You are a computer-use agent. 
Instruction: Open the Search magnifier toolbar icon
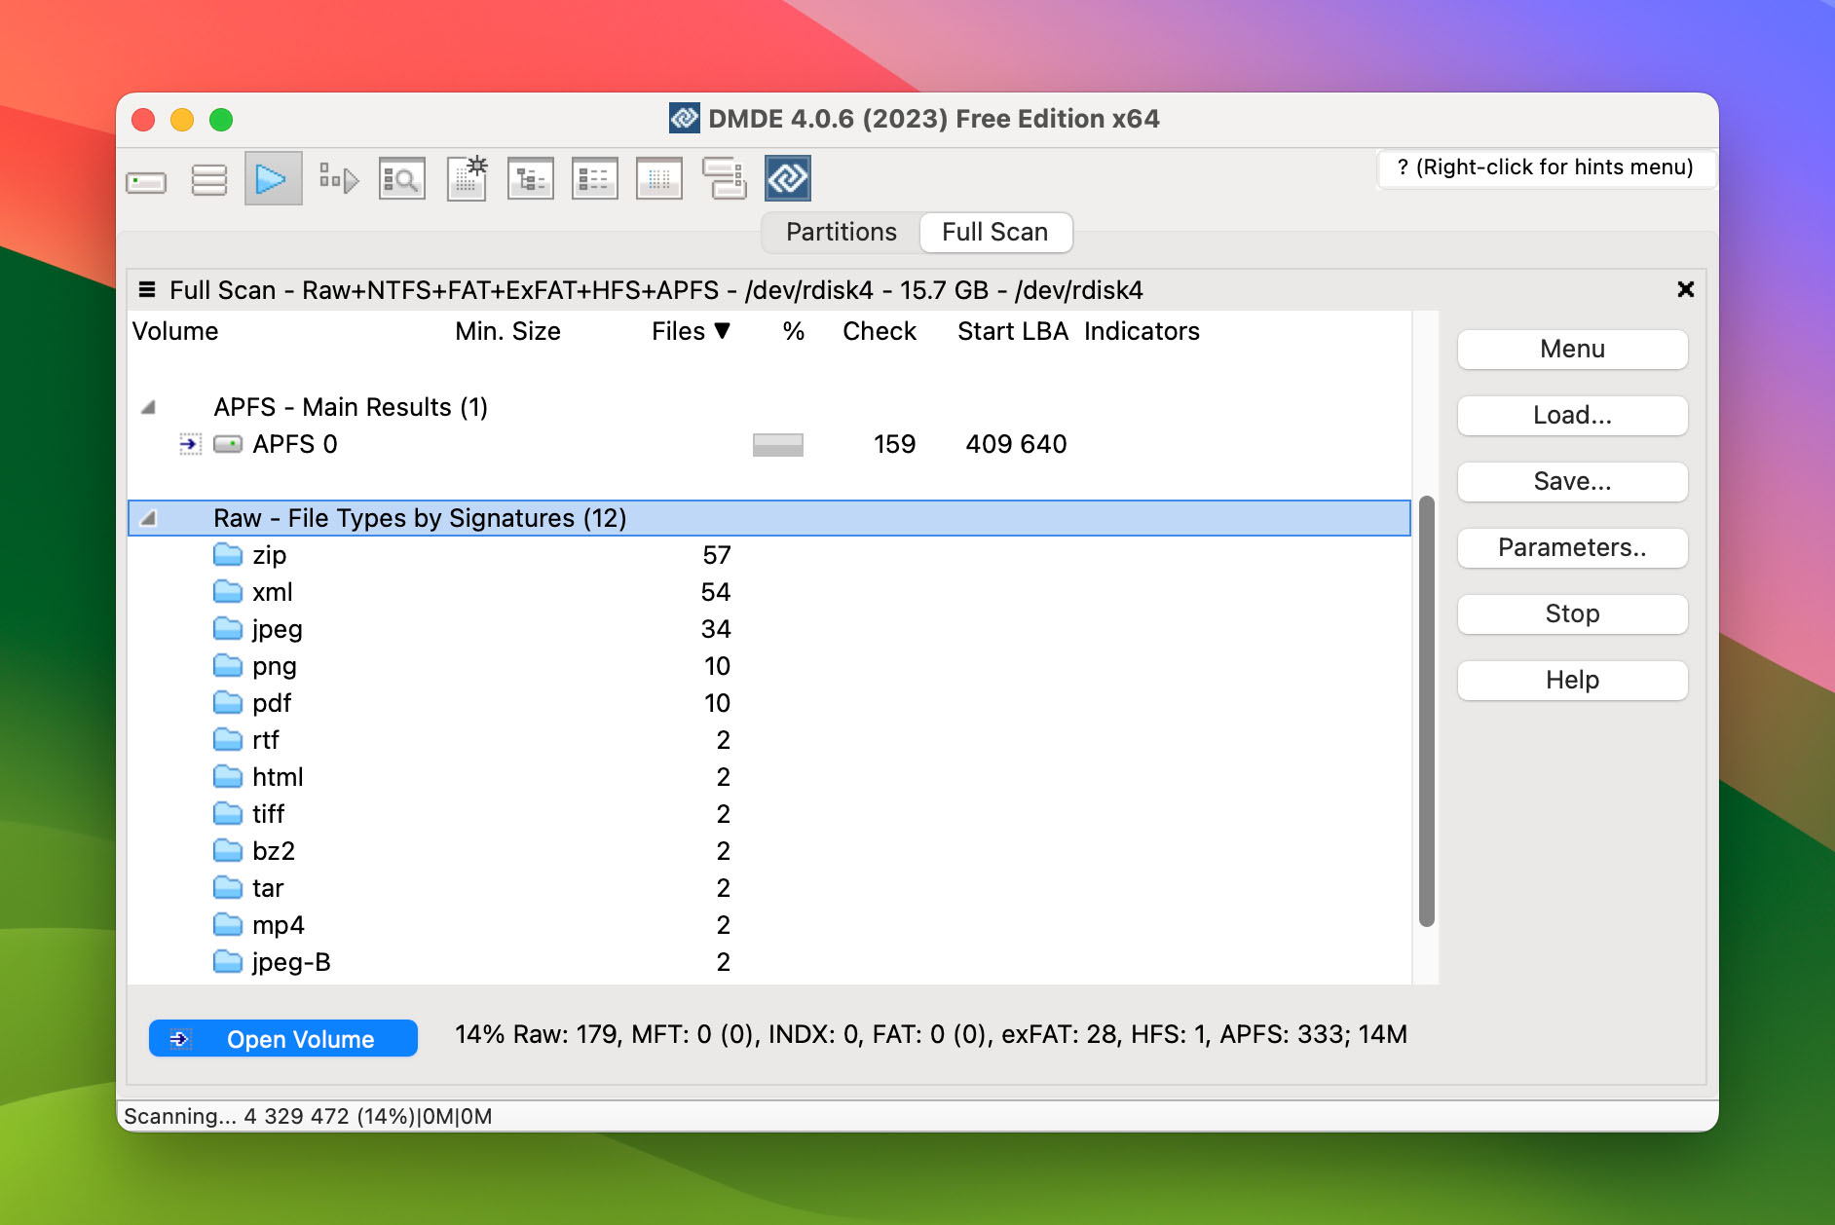tap(401, 179)
